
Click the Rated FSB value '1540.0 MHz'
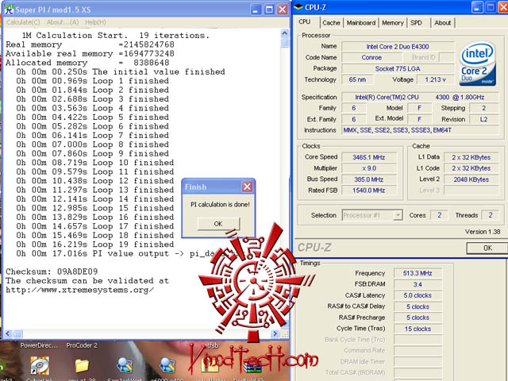point(369,190)
